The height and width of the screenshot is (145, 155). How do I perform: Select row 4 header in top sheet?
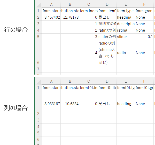point(38,30)
